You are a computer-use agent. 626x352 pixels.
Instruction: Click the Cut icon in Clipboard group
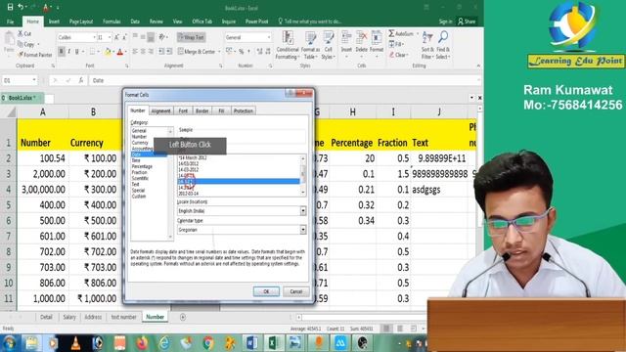tap(20, 33)
